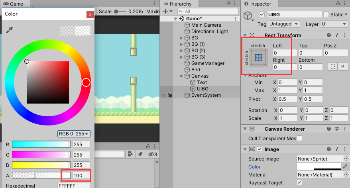Lock the Inspector panel
The image size is (350, 188).
pyautogui.click(x=338, y=3)
